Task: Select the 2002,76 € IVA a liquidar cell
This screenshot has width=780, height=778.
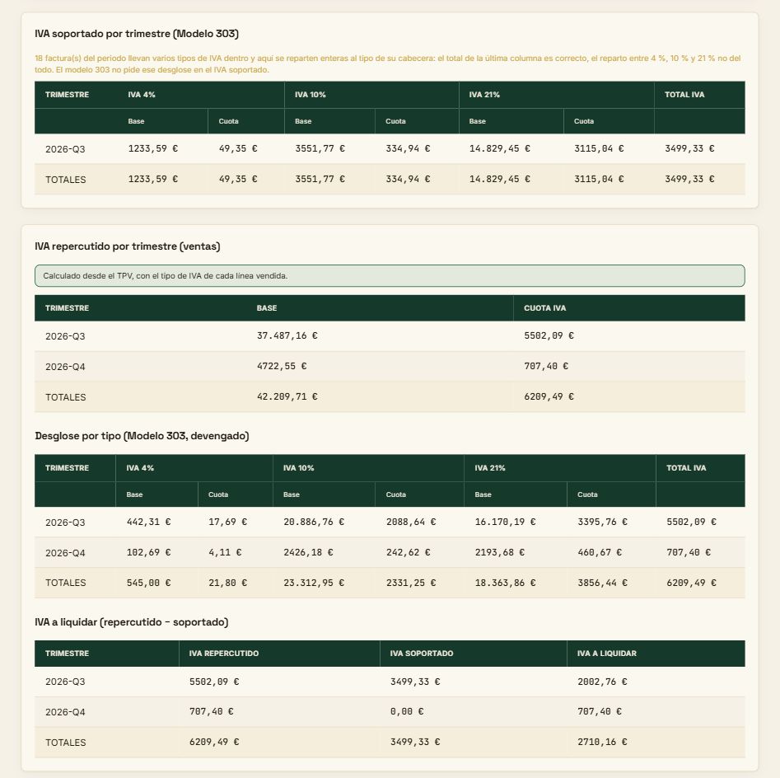Action: (x=602, y=682)
